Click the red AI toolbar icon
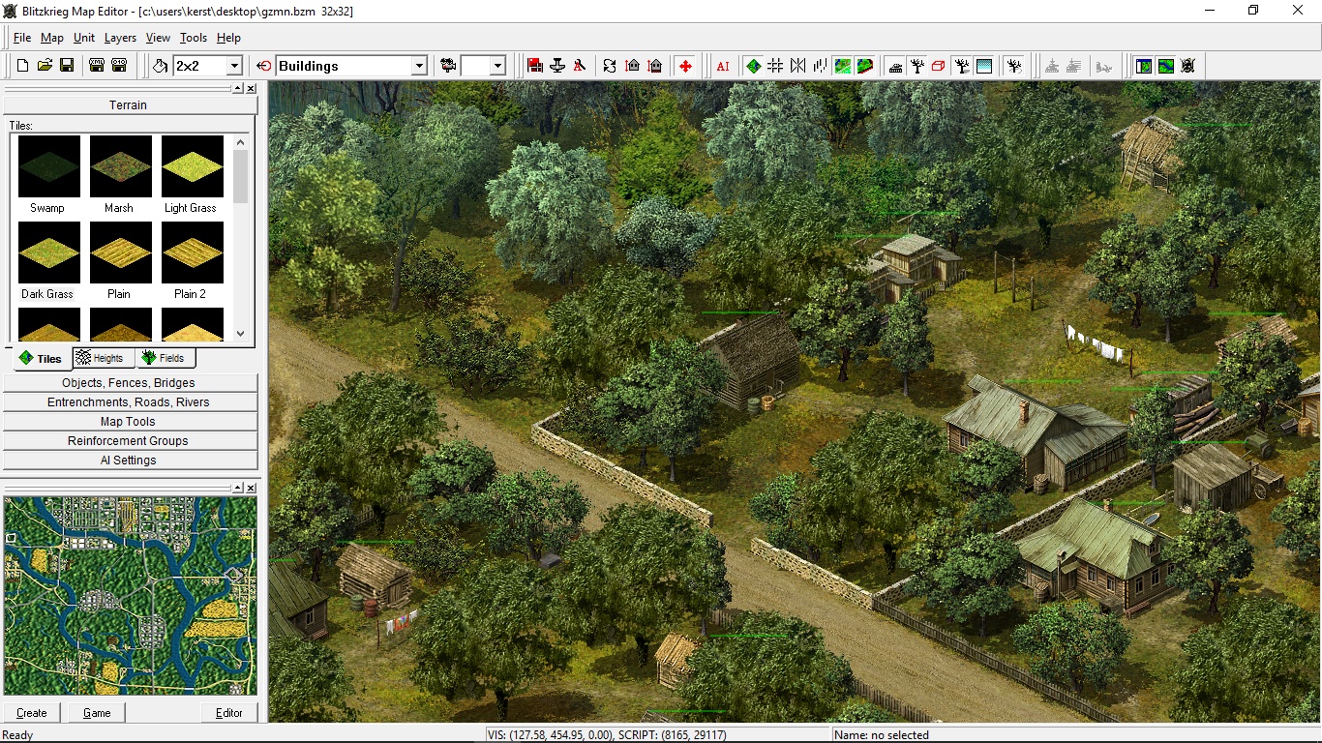The width and height of the screenshot is (1322, 743). click(x=723, y=66)
